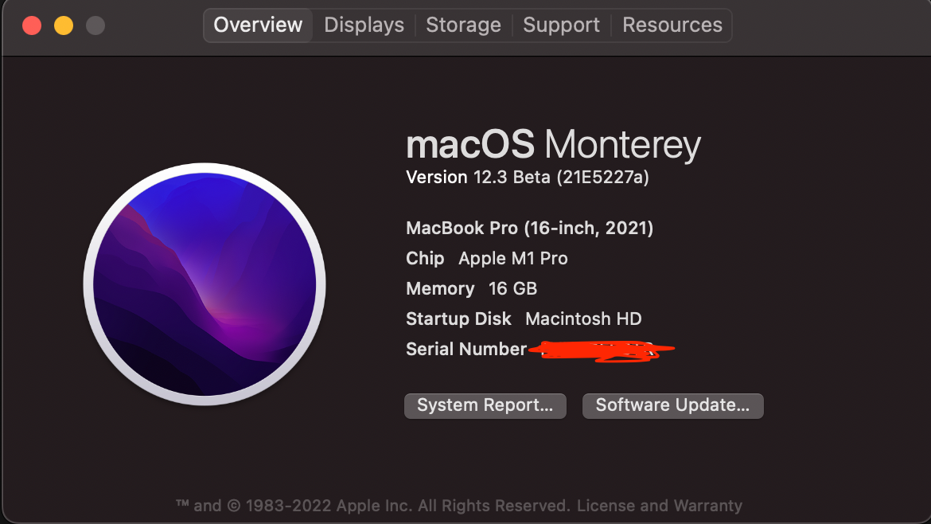Click the Macintosh HD startup disk name
The width and height of the screenshot is (931, 524).
[x=583, y=319]
